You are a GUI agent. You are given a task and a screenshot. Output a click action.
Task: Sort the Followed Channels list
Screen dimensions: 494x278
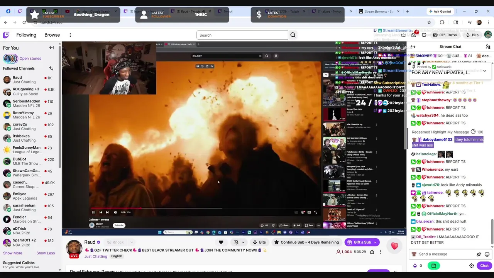[51, 68]
